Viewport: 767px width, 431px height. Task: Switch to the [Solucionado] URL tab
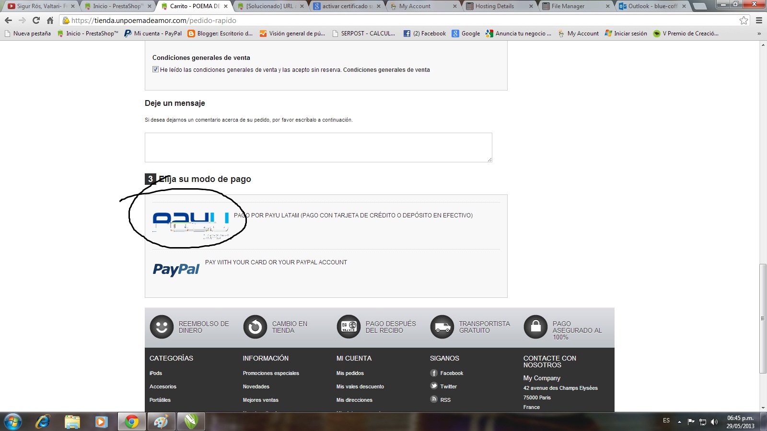(270, 6)
